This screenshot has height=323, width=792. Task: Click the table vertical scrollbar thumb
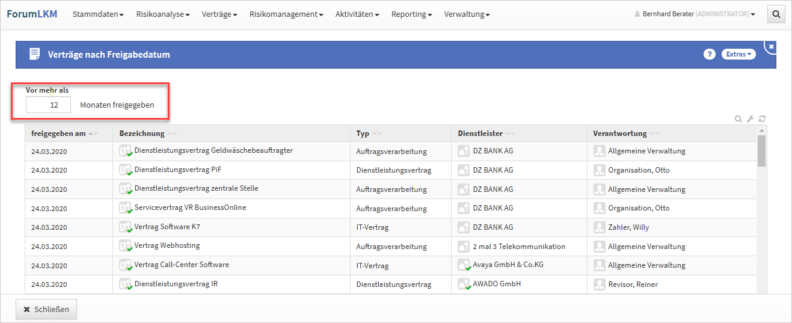pyautogui.click(x=761, y=150)
